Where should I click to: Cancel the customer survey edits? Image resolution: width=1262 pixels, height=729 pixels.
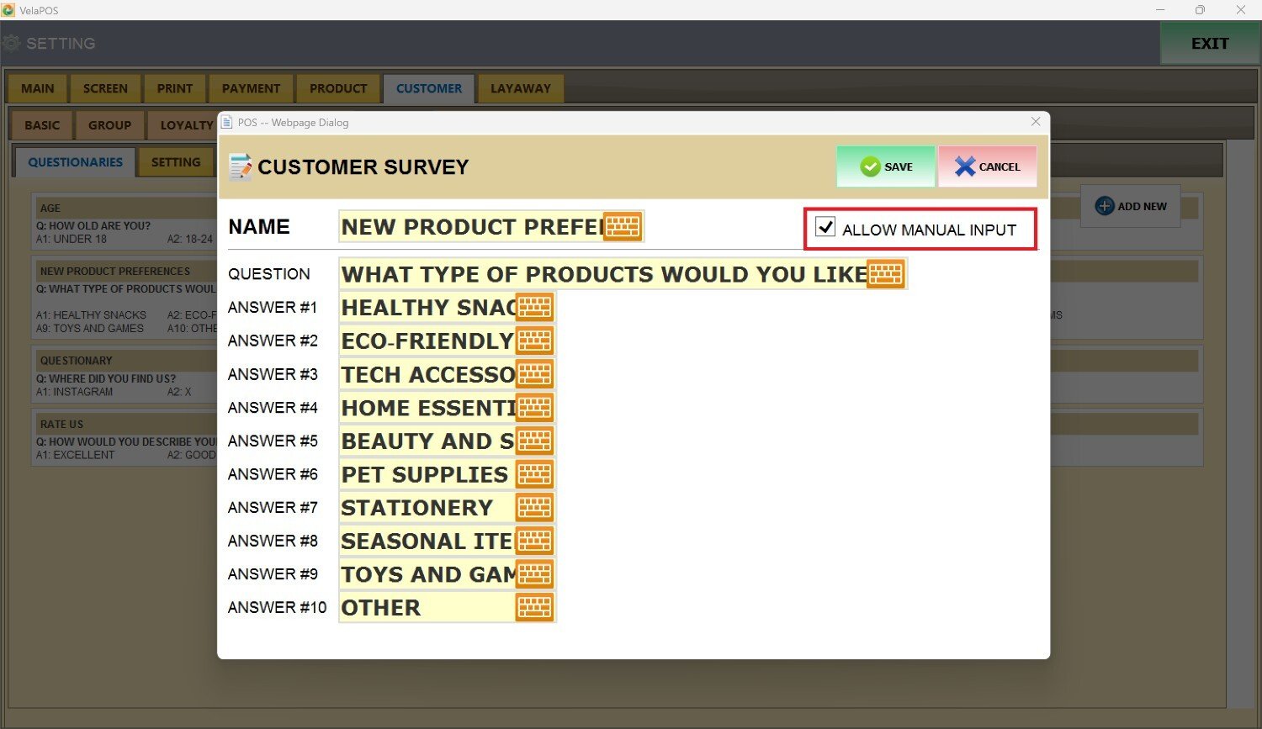pos(987,166)
